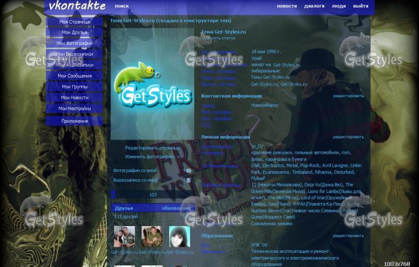Click изменить статус under the profile name
Image resolution: width=419 pixels, height=267 pixels.
tap(218, 38)
